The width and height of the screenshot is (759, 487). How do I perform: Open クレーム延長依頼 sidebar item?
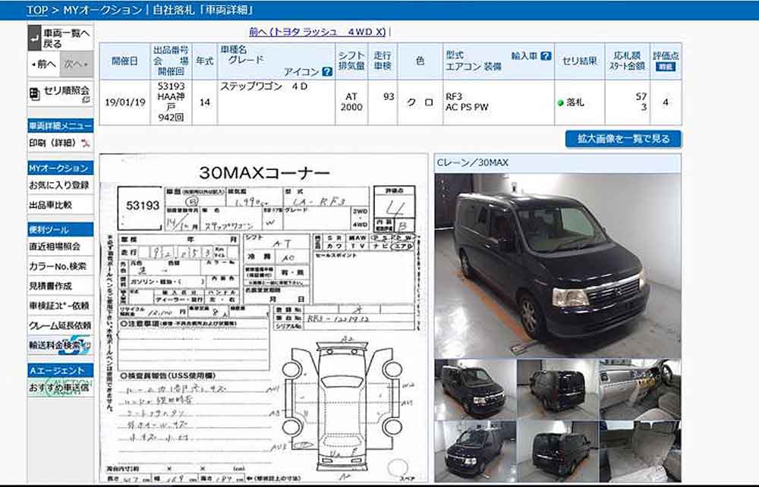pyautogui.click(x=61, y=326)
